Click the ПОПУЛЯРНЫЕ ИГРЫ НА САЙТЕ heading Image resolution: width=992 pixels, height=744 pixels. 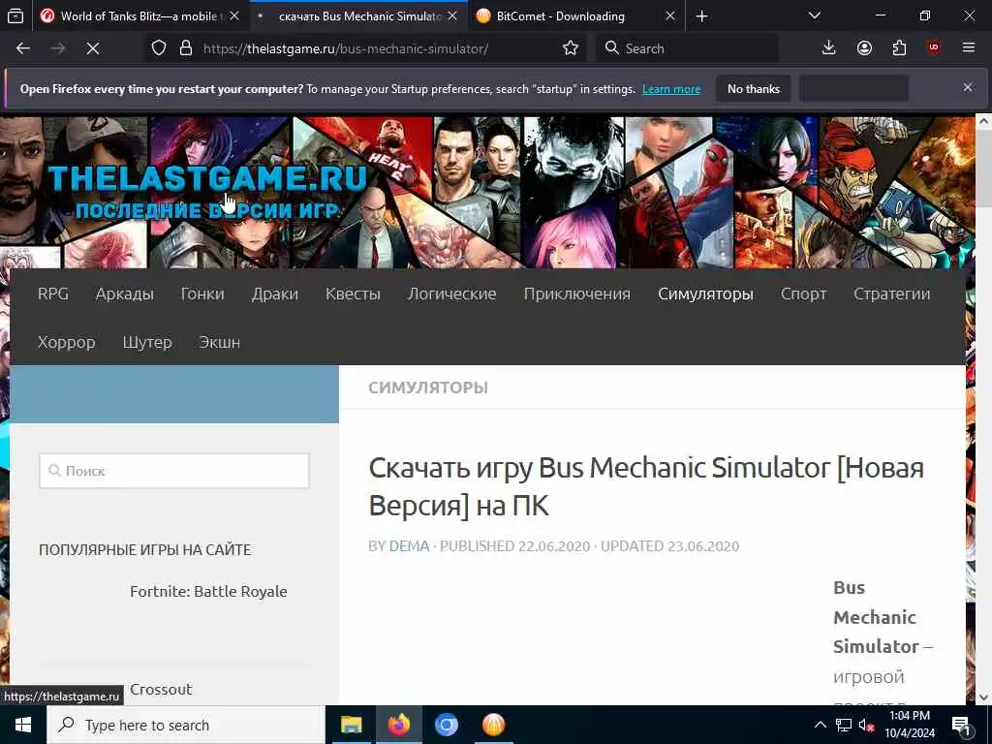(x=145, y=550)
